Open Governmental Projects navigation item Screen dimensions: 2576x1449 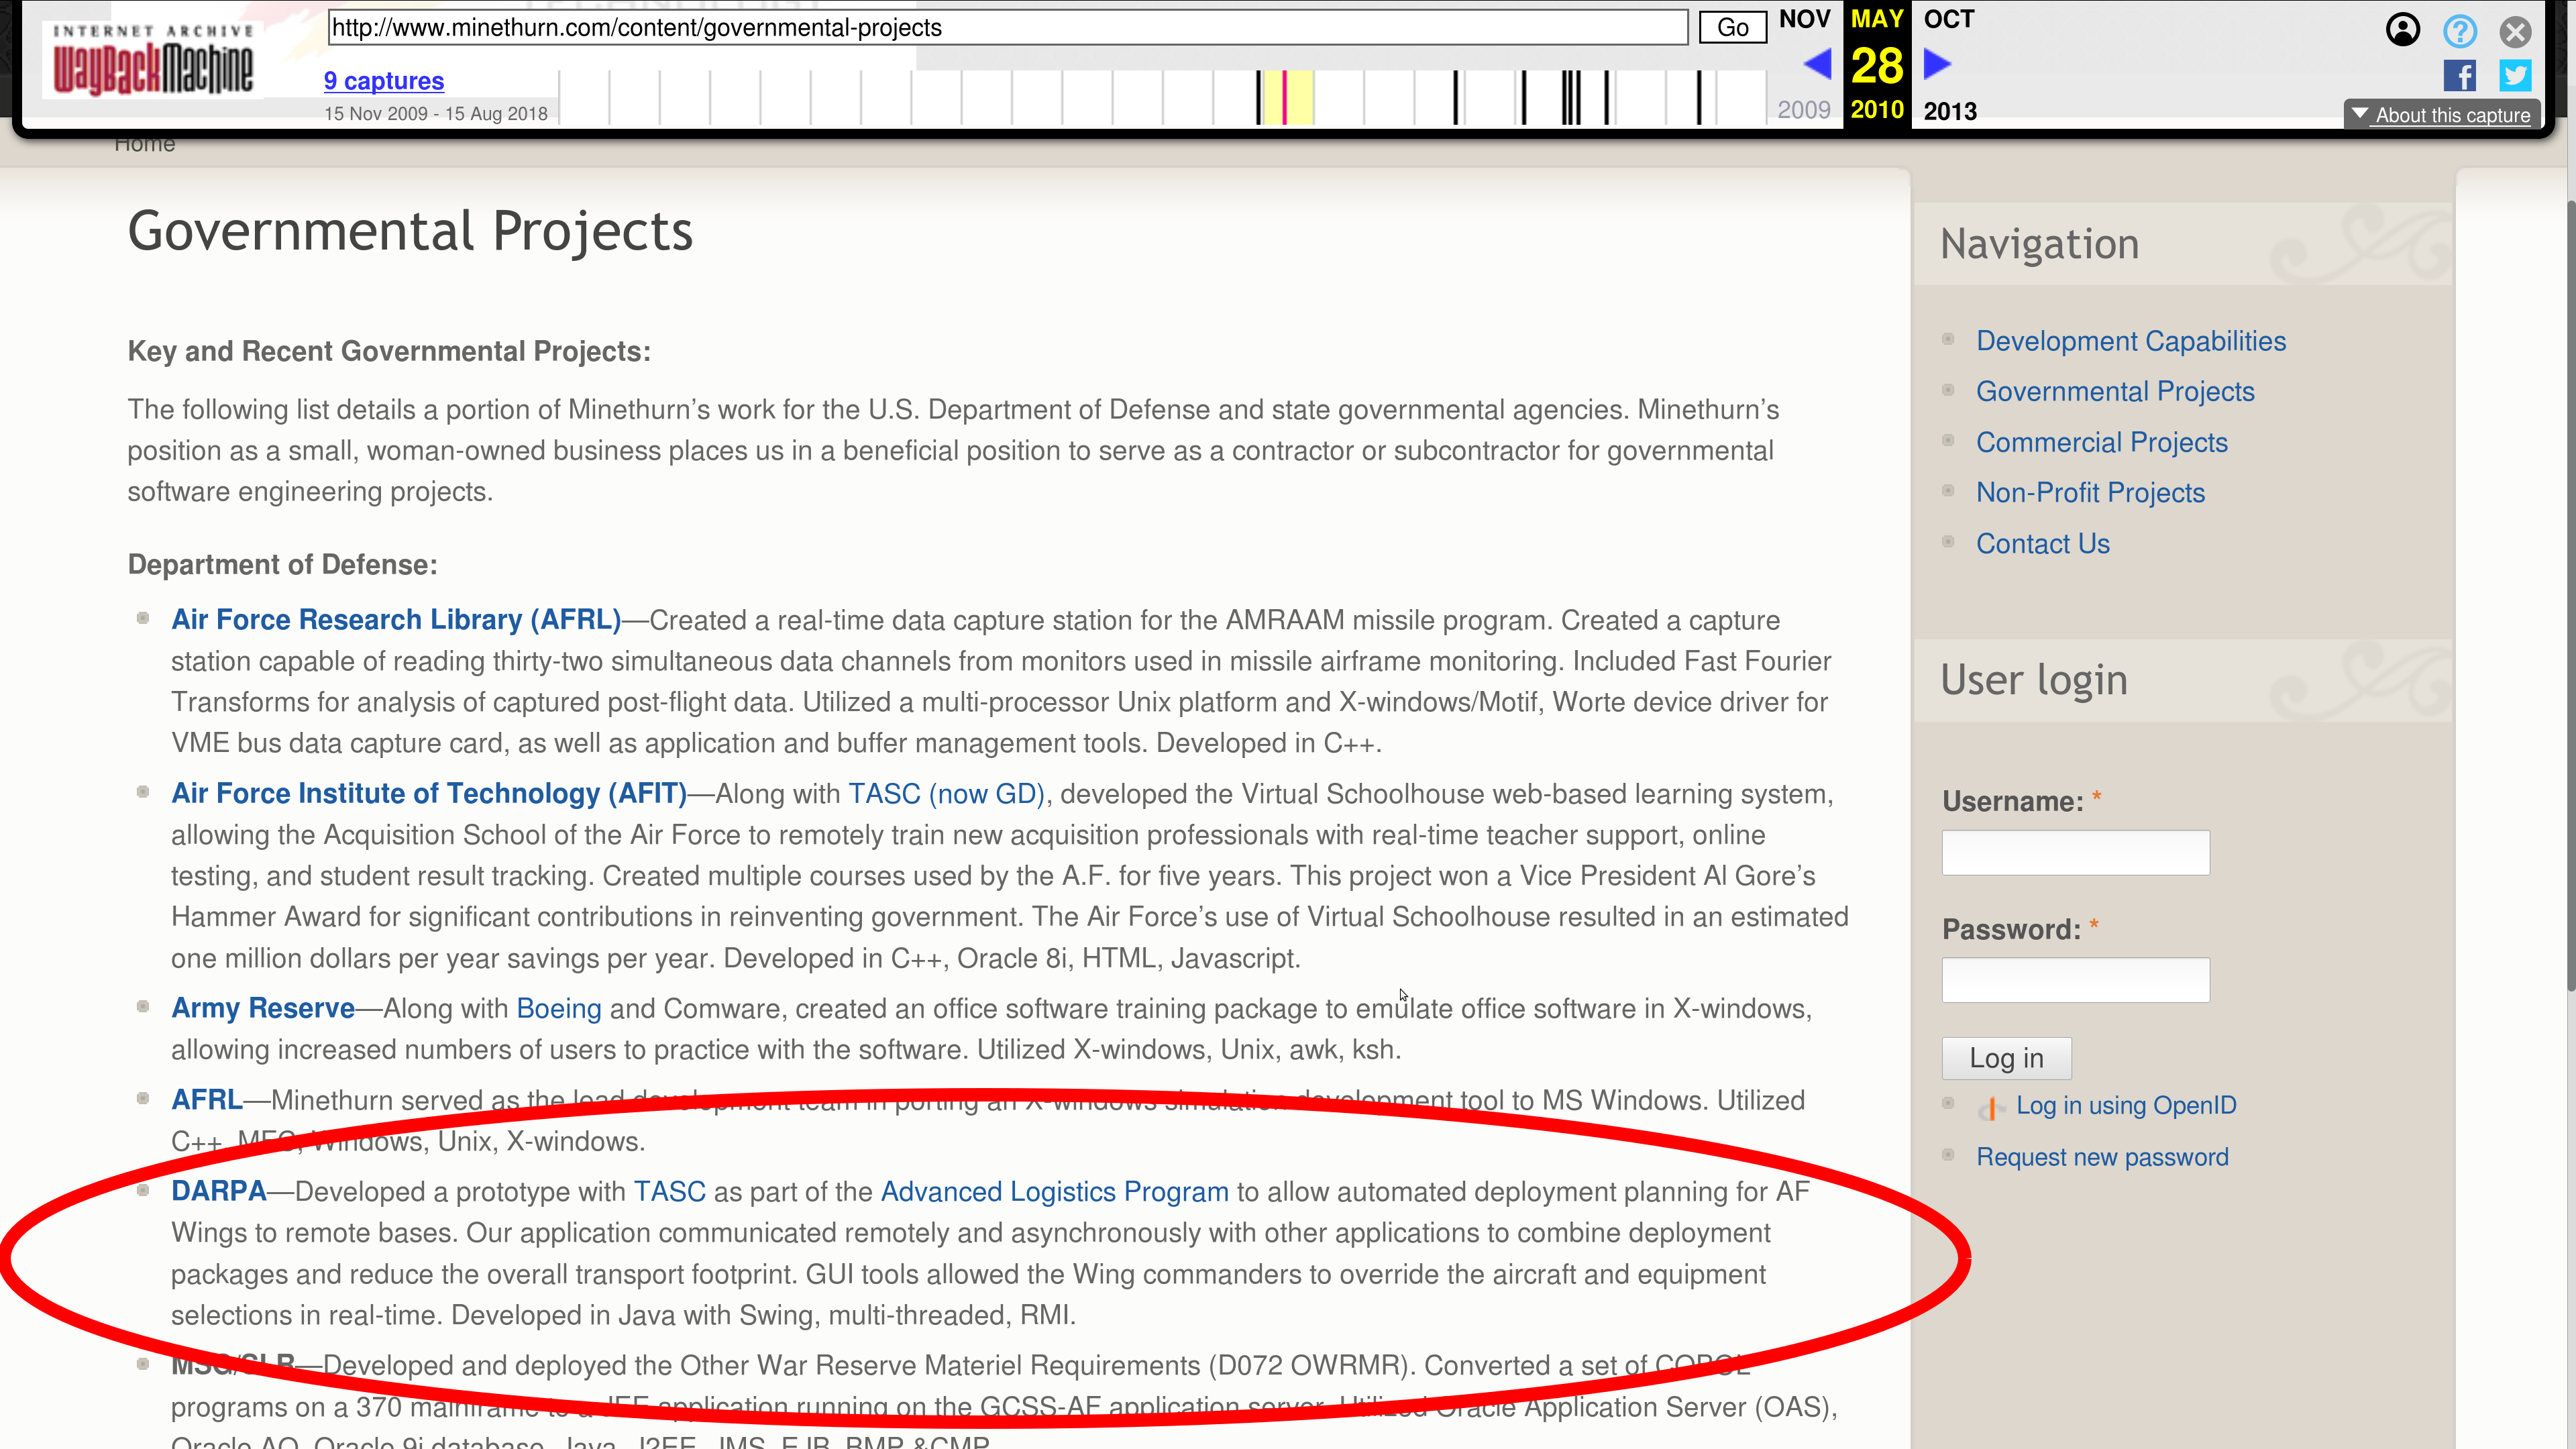(x=2115, y=391)
